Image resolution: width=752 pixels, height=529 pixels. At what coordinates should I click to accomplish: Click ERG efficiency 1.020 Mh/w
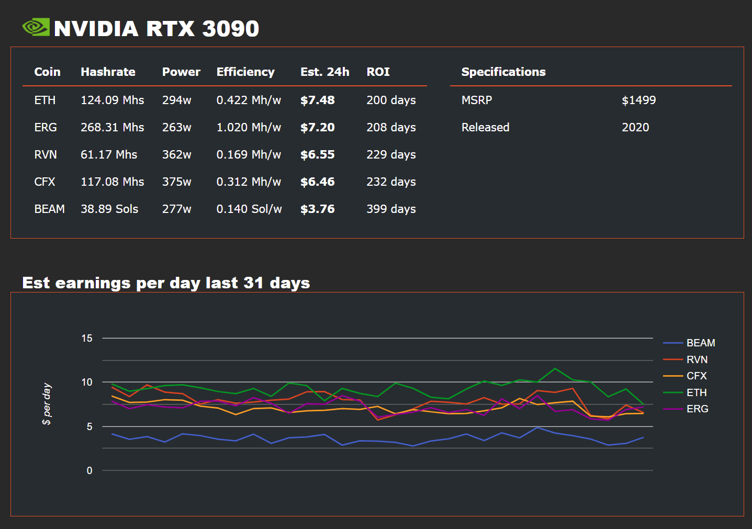pos(249,127)
